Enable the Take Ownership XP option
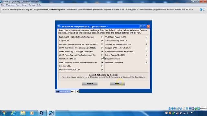Image resolution: width=207 pixels, height=116 pixels. [147, 41]
